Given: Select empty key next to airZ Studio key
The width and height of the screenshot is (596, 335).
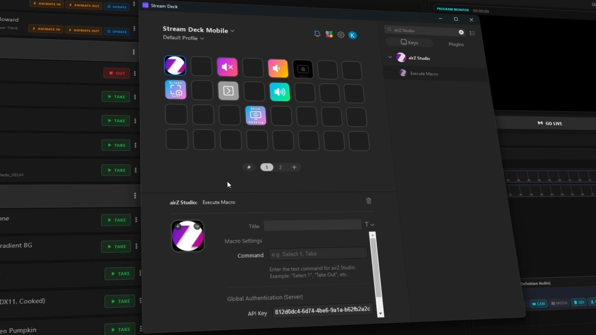Looking at the screenshot, I should click(x=201, y=66).
